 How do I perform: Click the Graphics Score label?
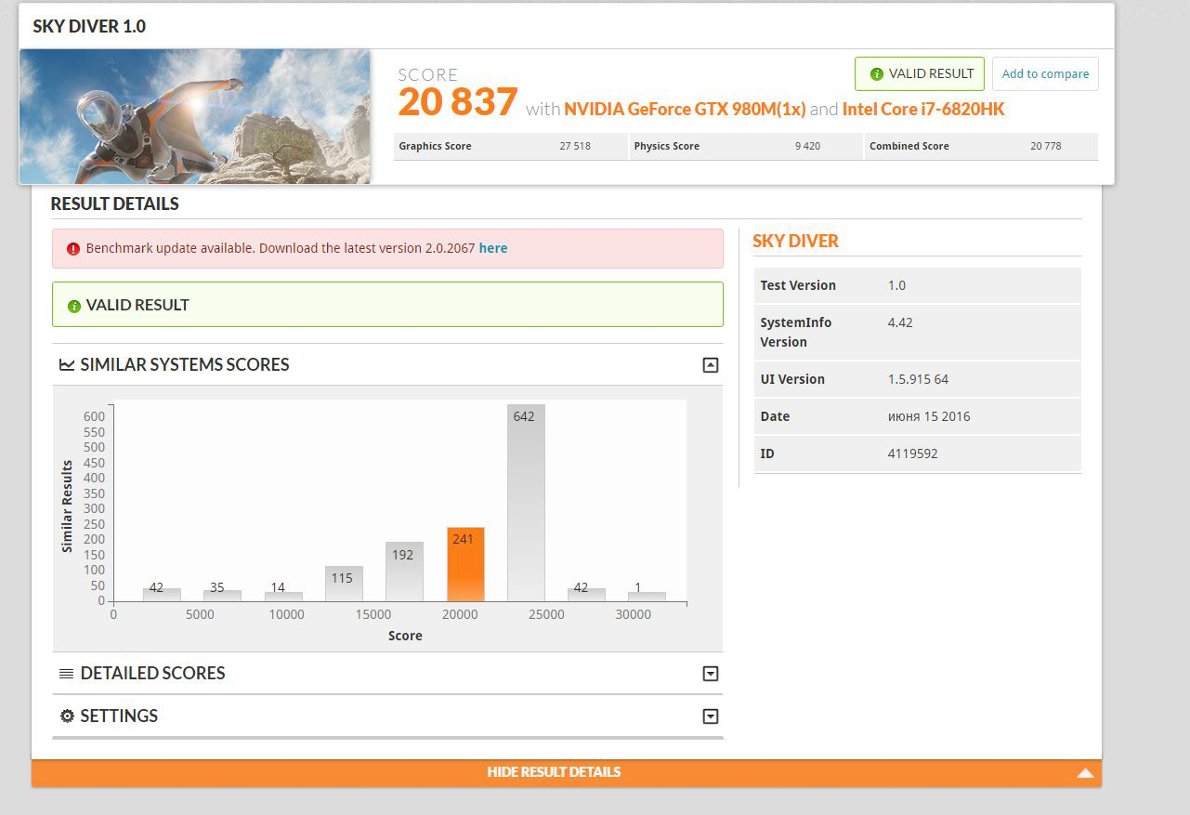coord(435,146)
